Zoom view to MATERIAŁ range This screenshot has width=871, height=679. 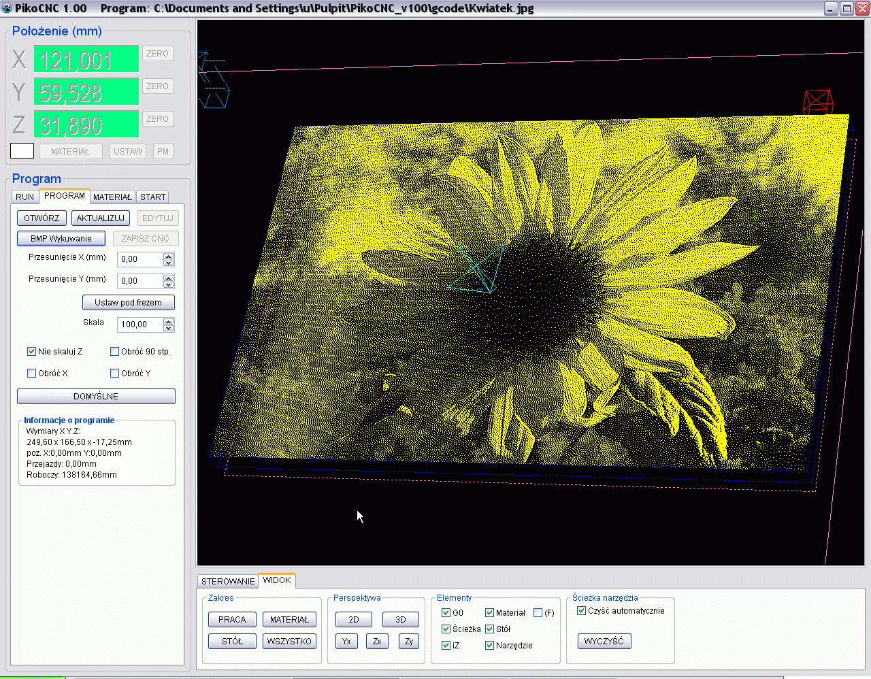click(x=289, y=620)
